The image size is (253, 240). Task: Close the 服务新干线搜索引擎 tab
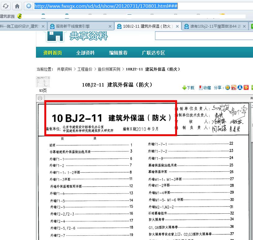pos(110,26)
